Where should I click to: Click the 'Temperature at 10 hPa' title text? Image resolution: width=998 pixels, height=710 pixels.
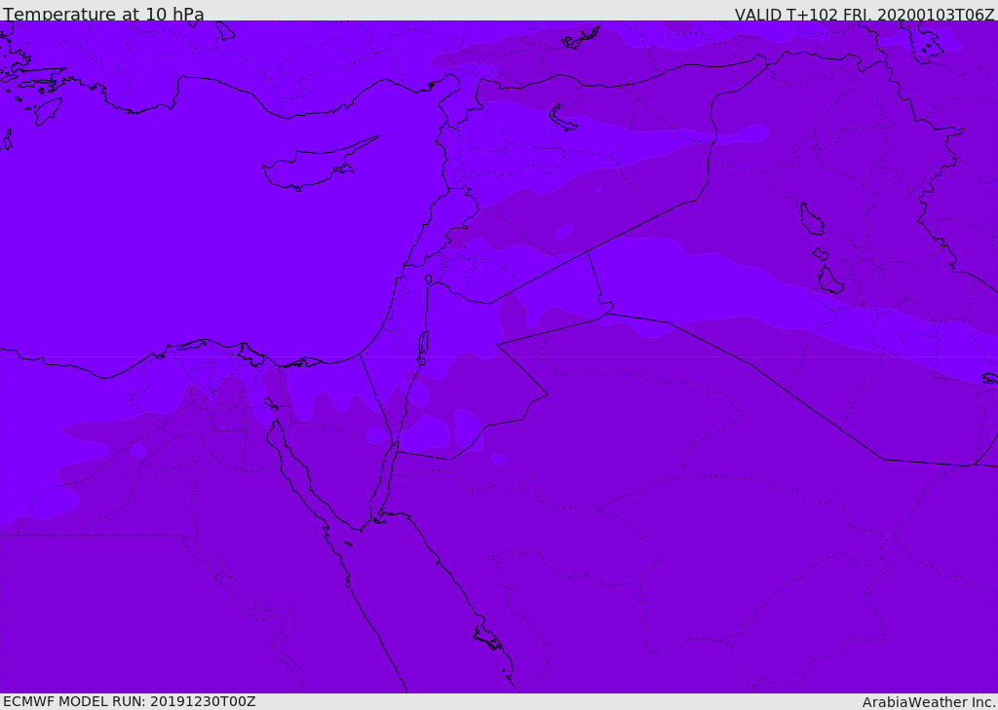tap(103, 14)
